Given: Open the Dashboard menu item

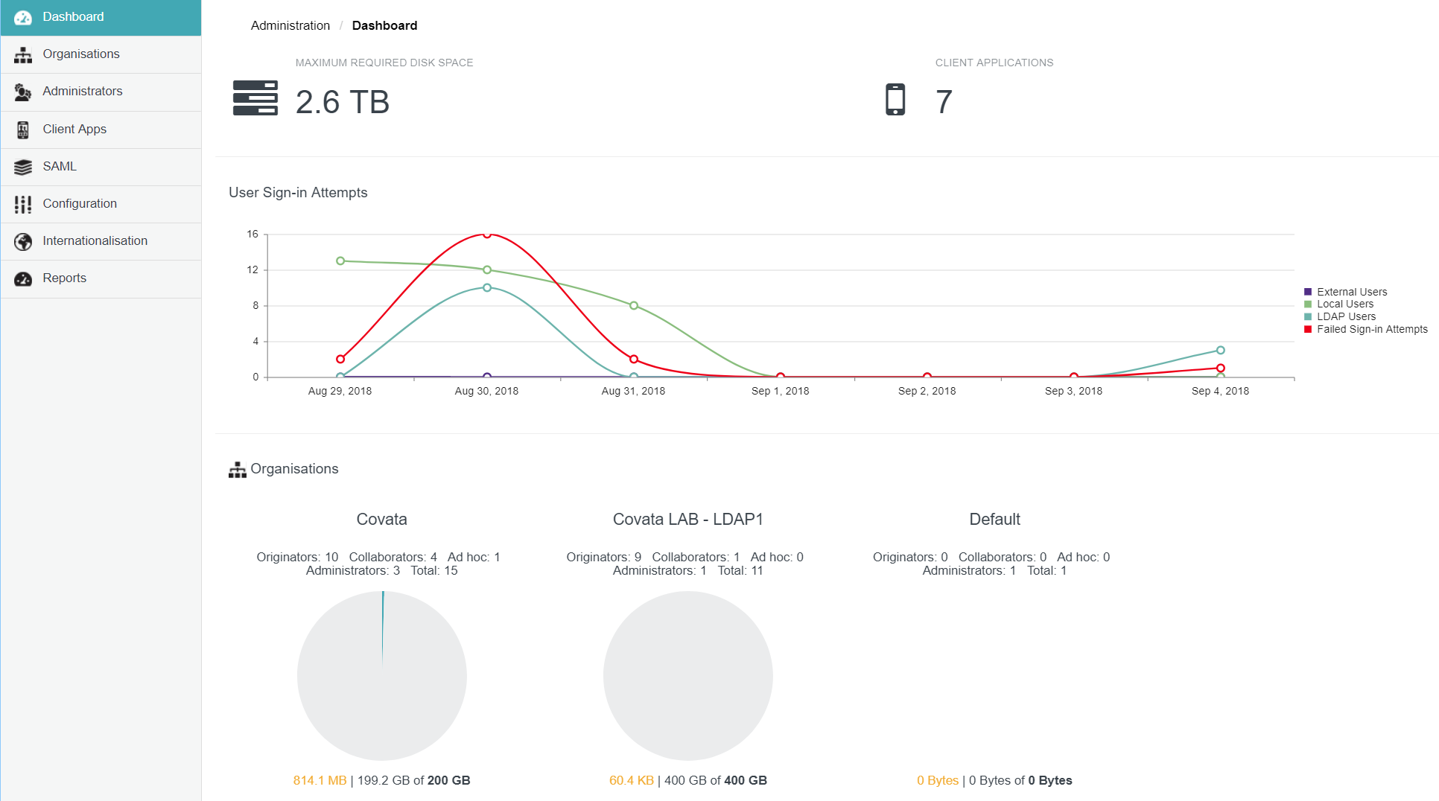Looking at the screenshot, I should click(x=101, y=17).
